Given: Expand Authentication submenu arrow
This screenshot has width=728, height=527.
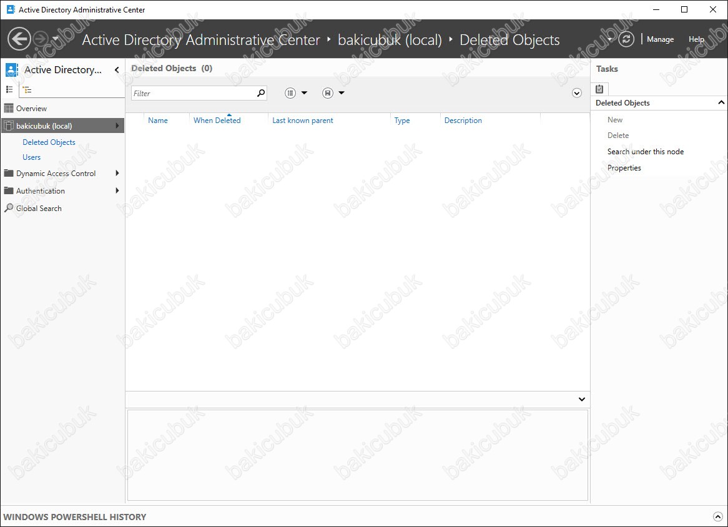Looking at the screenshot, I should click(117, 190).
